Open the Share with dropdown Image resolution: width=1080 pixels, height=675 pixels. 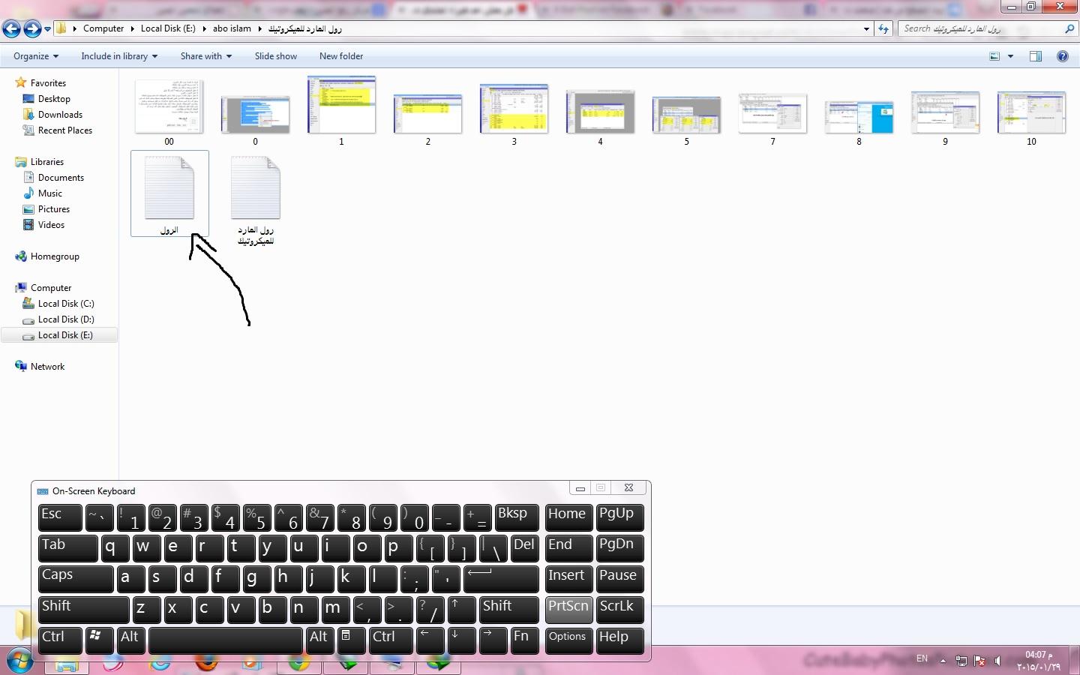click(206, 56)
